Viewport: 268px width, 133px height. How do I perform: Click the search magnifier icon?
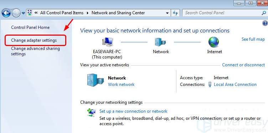coord(264,13)
